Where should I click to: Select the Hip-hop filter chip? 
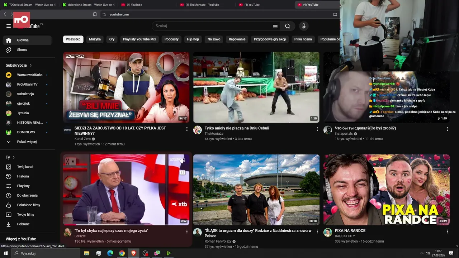pyautogui.click(x=193, y=39)
